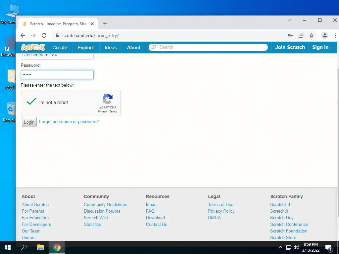Open a new tab with the plus button

coord(105,24)
